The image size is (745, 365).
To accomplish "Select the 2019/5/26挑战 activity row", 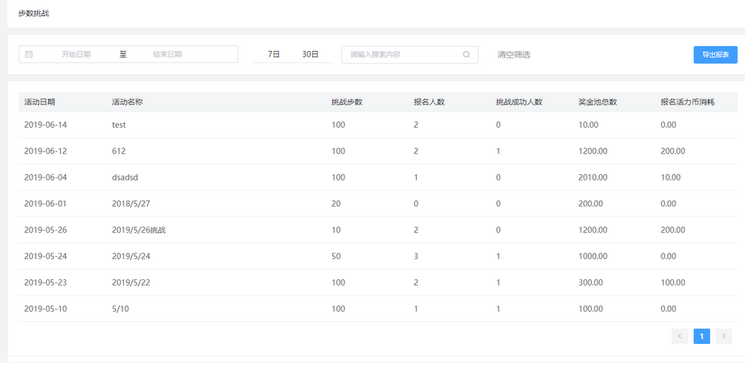I will (x=133, y=230).
